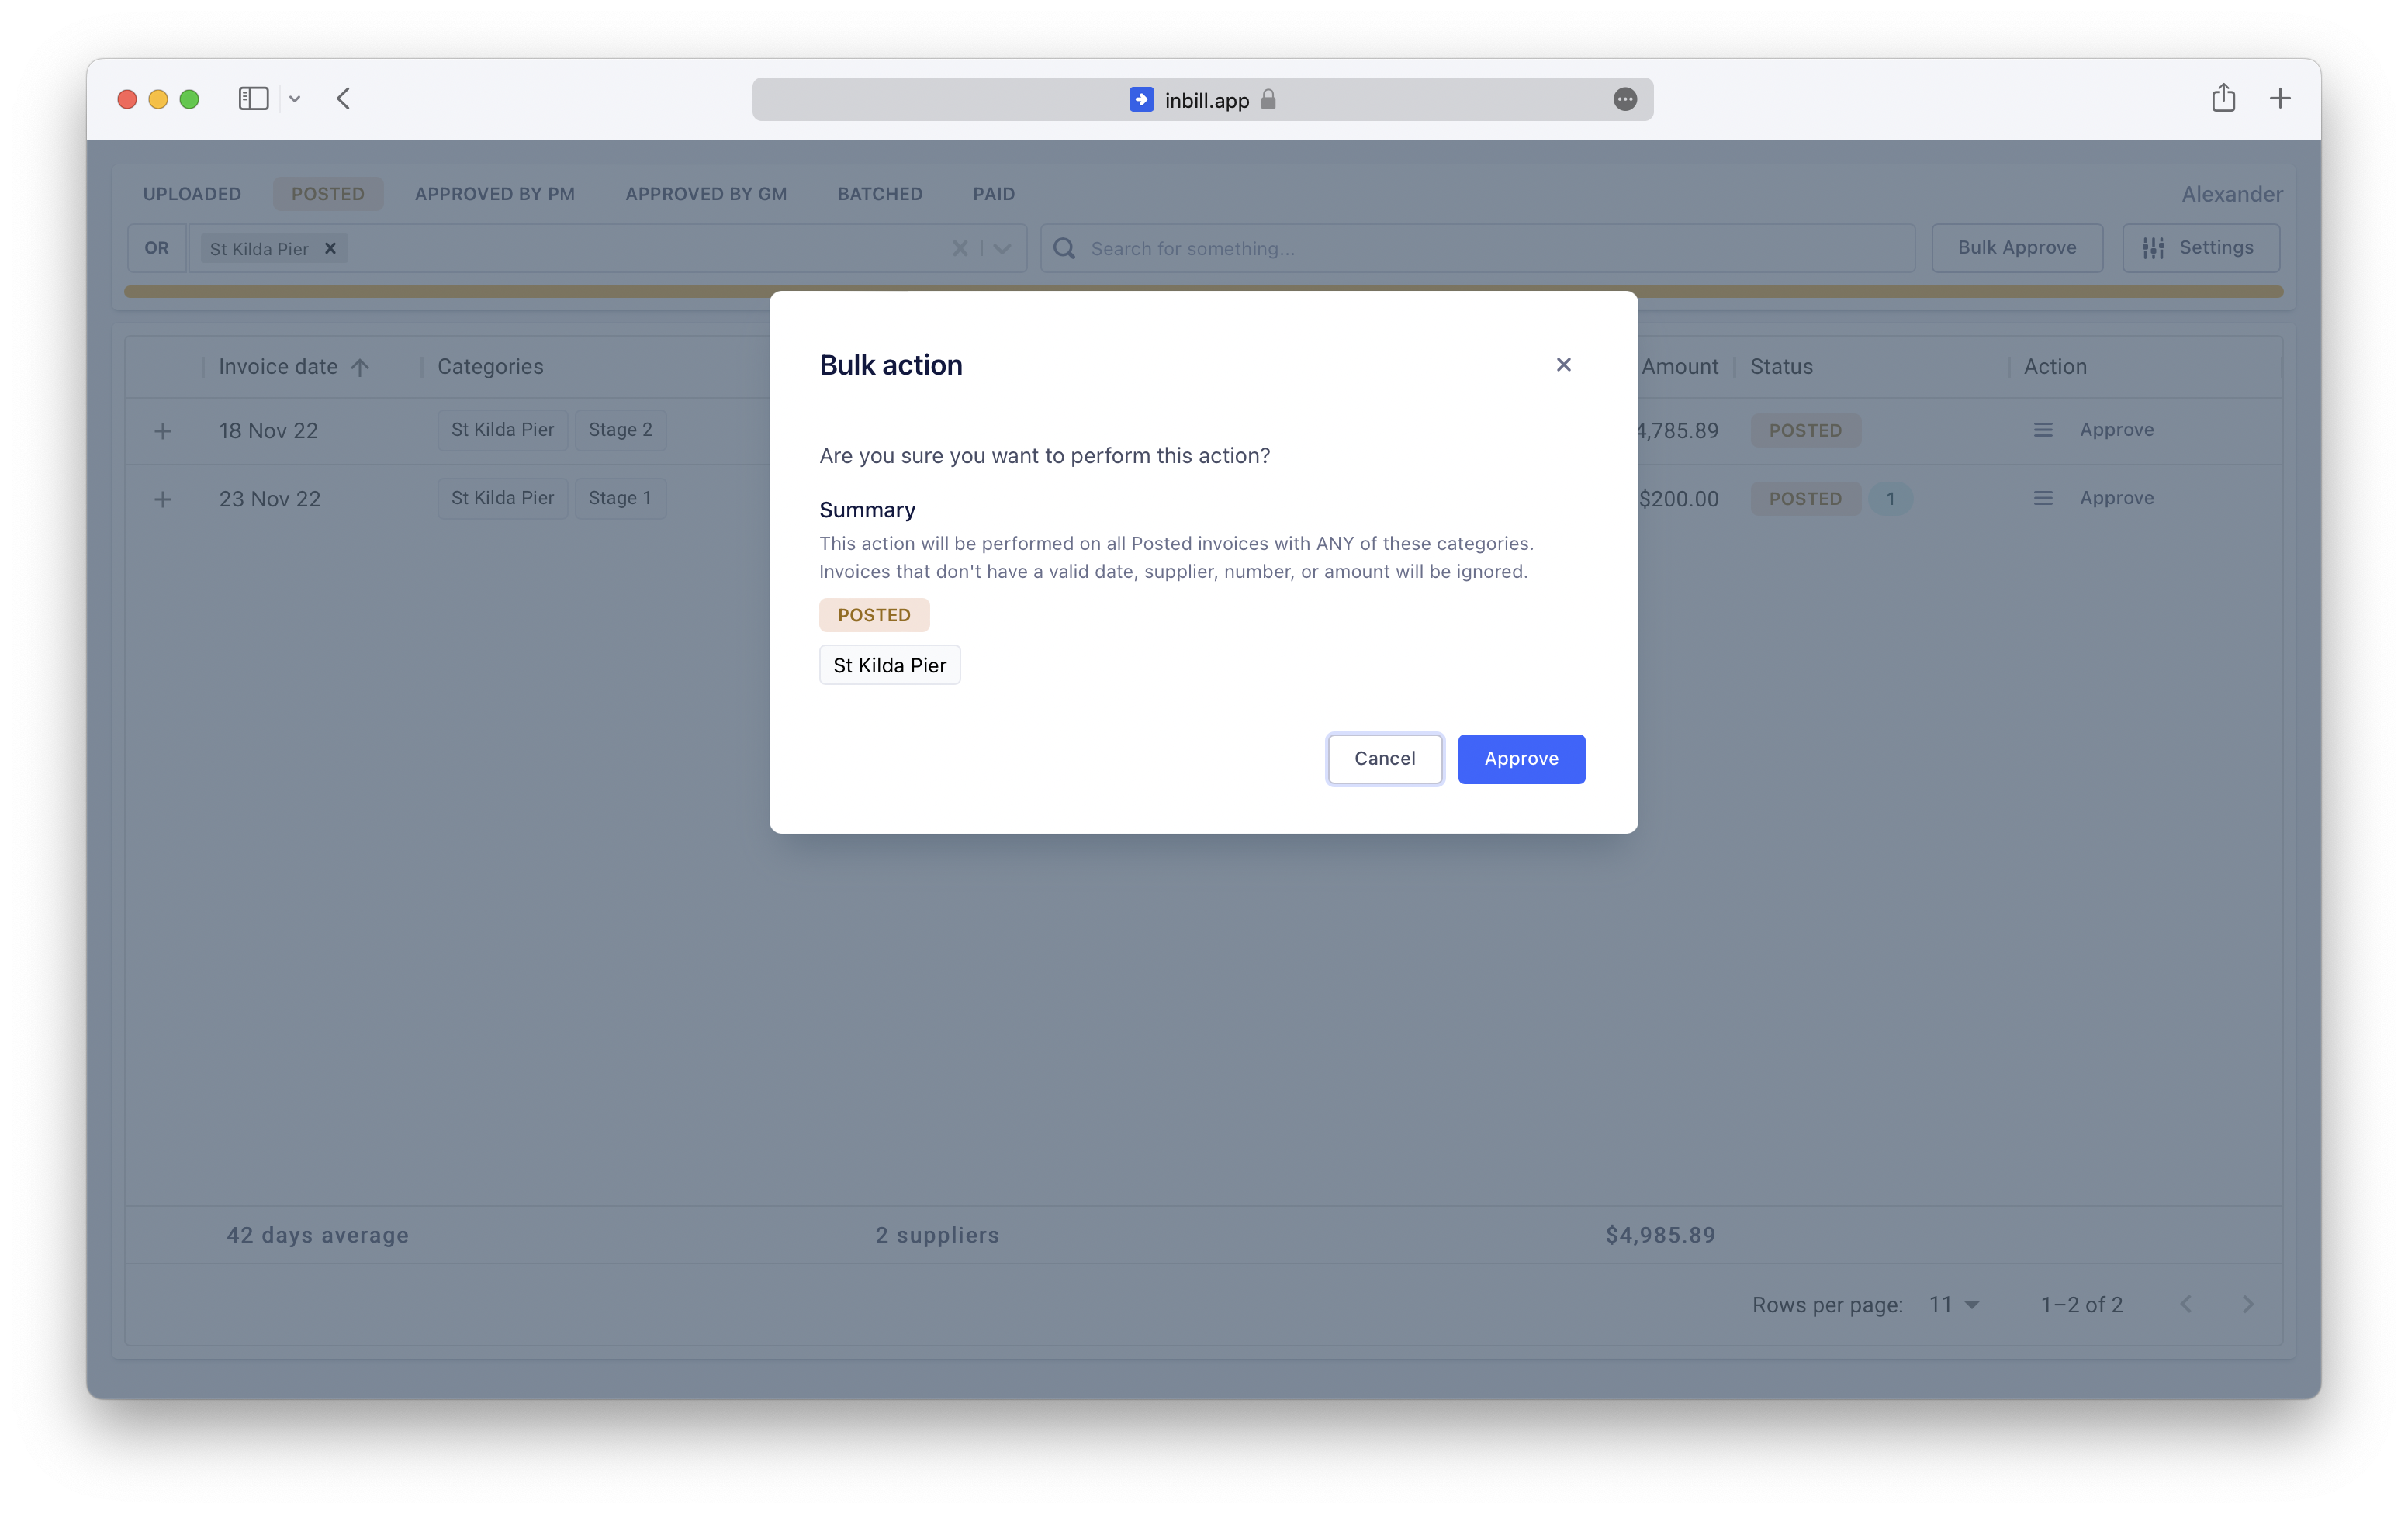Open hamburger menu for 18 Nov invoice
The image size is (2408, 1514).
(x=2042, y=430)
